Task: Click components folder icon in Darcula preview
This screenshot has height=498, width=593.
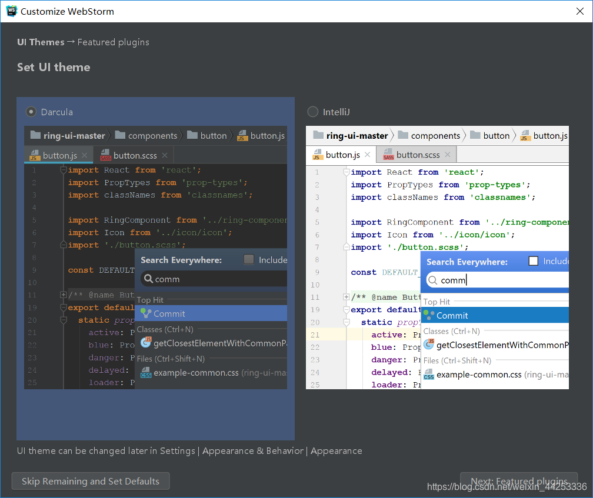Action: (x=120, y=135)
